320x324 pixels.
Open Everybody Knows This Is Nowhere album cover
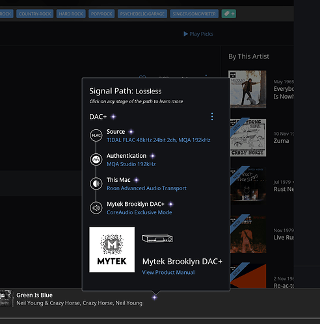(247, 89)
